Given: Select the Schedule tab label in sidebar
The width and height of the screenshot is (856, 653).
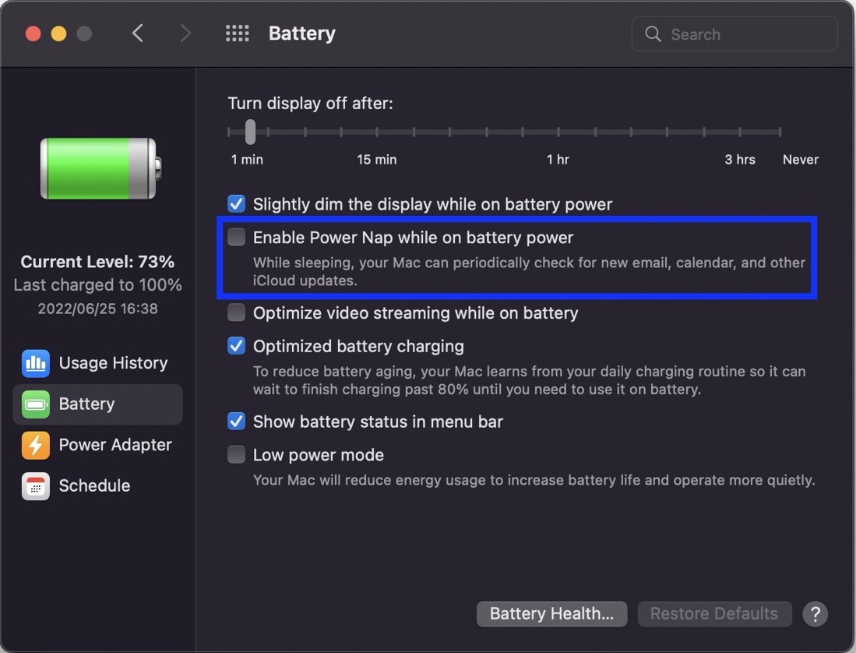Looking at the screenshot, I should pos(94,486).
